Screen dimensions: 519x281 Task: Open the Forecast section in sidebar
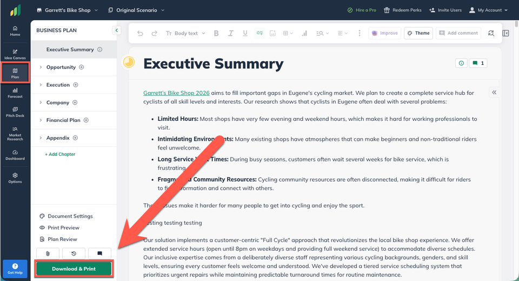coord(15,93)
